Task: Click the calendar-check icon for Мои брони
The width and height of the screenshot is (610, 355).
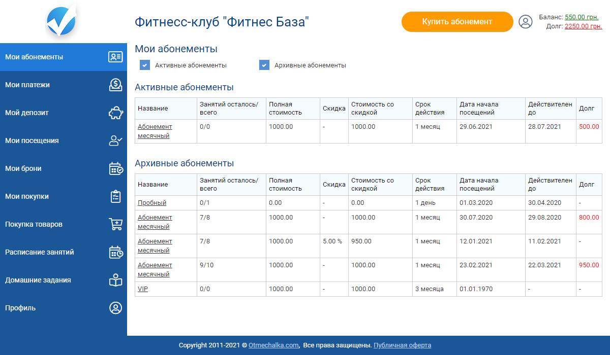Action: 115,168
